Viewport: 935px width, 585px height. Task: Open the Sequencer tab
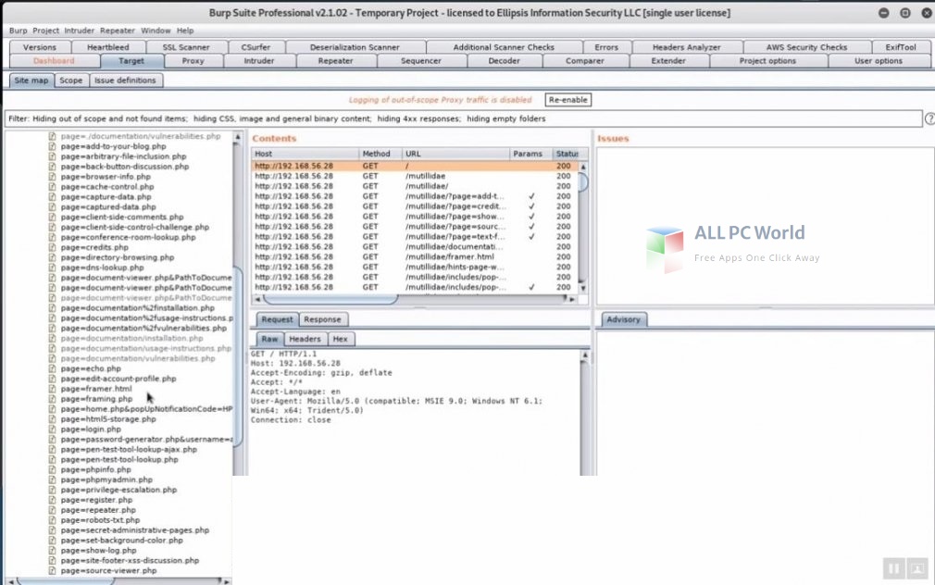click(x=421, y=61)
